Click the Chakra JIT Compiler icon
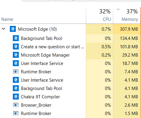Image resolution: width=141 pixels, height=118 pixels. [16, 97]
